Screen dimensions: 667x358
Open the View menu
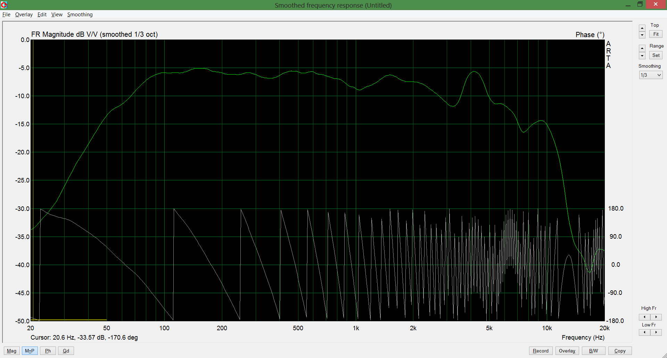(x=57, y=15)
